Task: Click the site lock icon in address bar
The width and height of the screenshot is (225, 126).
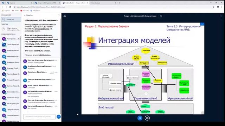Action: (x=15, y=7)
